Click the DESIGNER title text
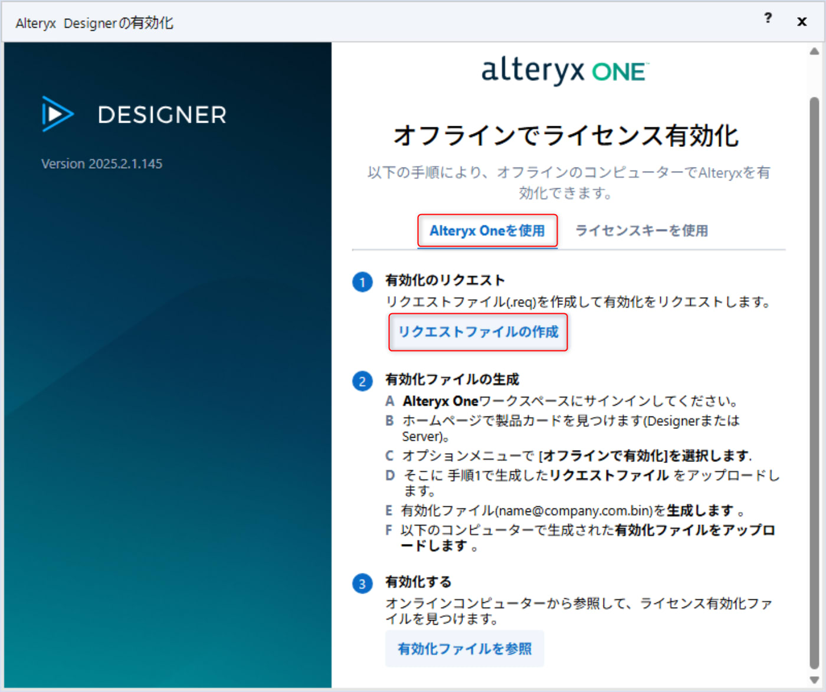This screenshot has height=692, width=826. tap(162, 115)
